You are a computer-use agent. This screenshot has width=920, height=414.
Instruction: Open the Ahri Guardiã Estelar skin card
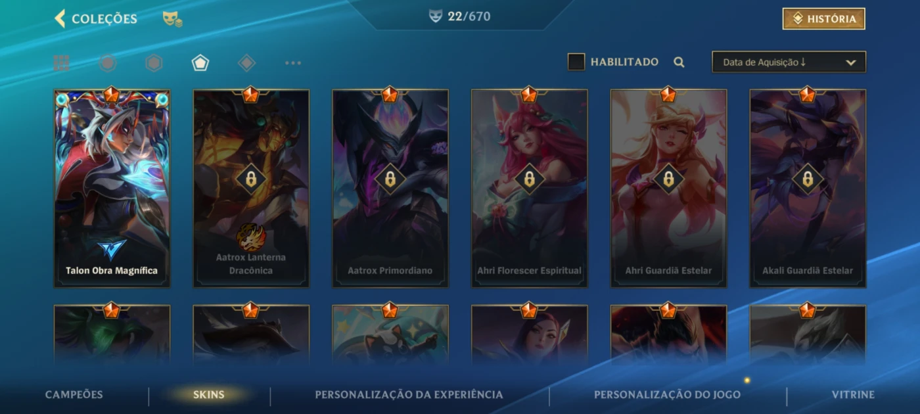668,189
